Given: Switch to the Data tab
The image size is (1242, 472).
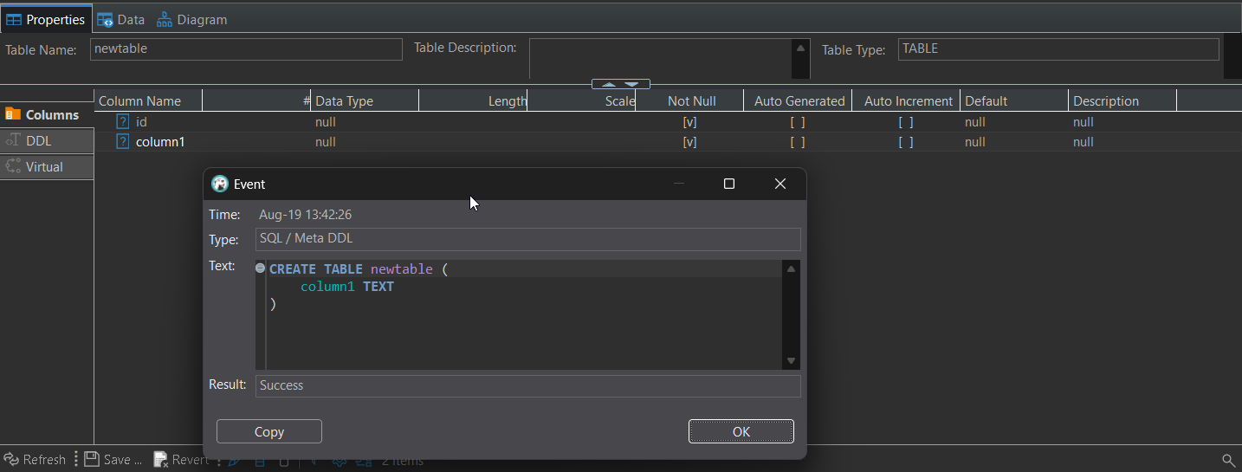Looking at the screenshot, I should [120, 19].
